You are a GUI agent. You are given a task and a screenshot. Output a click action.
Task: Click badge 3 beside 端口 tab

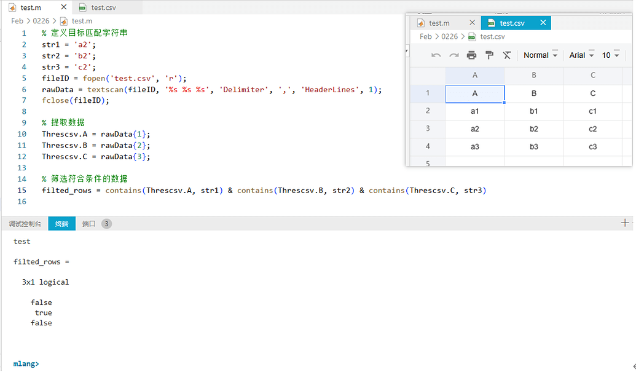[106, 224]
